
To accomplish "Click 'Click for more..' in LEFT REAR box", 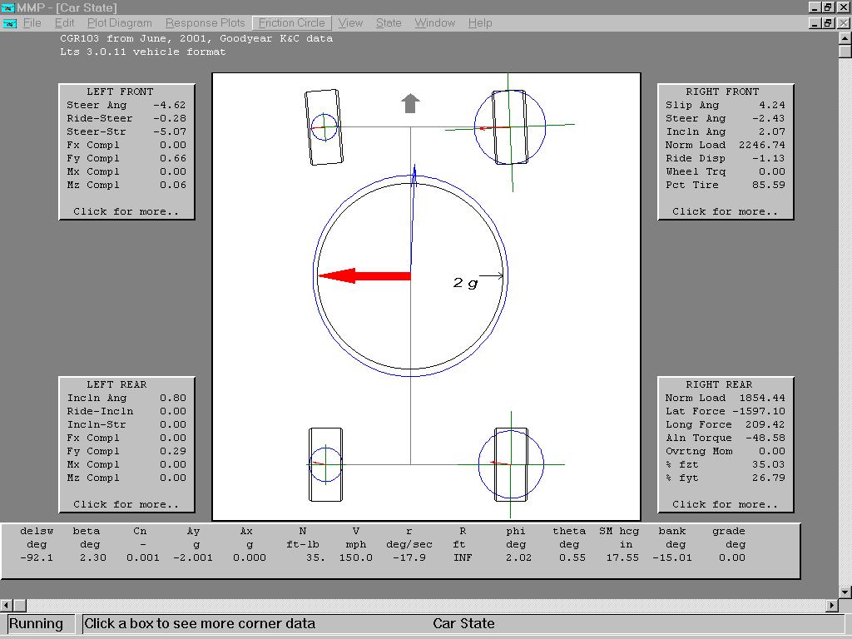I will coord(126,504).
